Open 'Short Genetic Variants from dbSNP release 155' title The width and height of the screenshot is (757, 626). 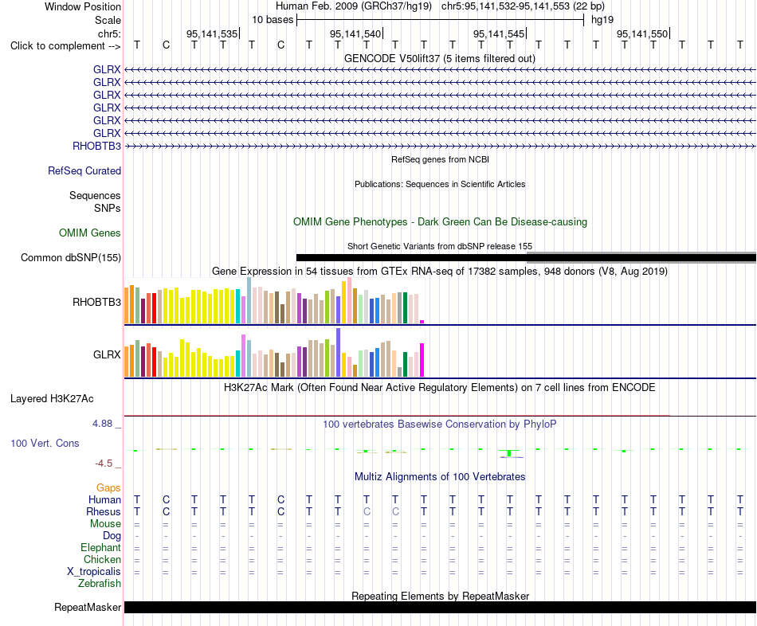click(440, 246)
